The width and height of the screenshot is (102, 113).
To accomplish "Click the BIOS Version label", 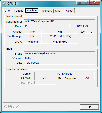I will coord(17,58).
